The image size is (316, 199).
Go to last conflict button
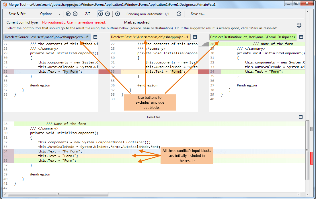108,14
